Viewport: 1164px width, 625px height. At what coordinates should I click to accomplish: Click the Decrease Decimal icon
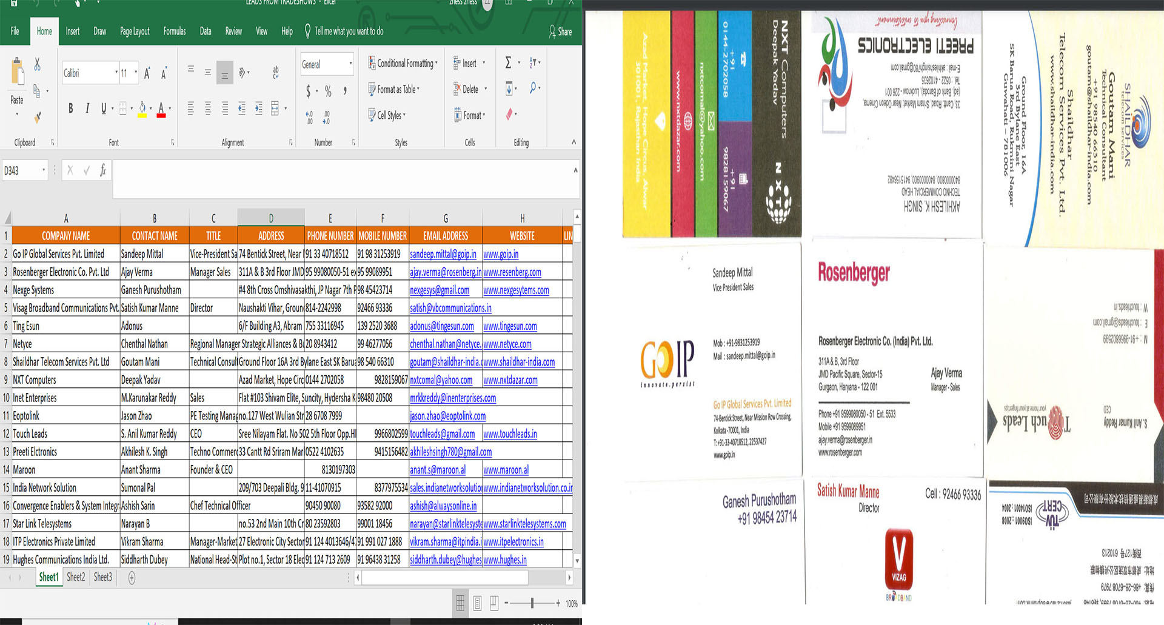point(327,117)
